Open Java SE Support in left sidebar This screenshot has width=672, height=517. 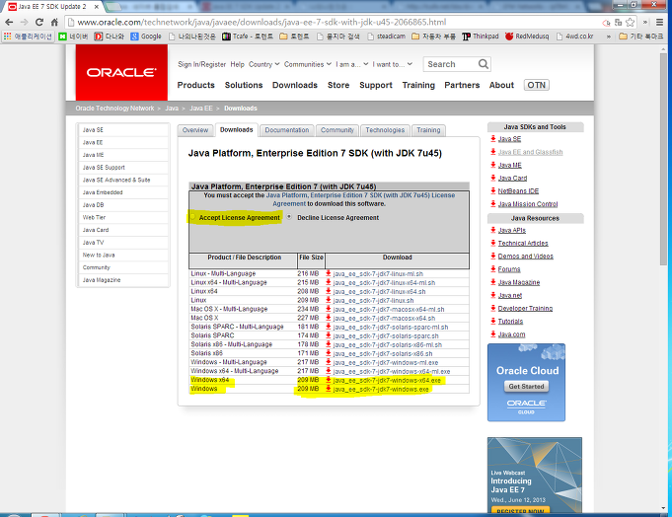tap(104, 168)
